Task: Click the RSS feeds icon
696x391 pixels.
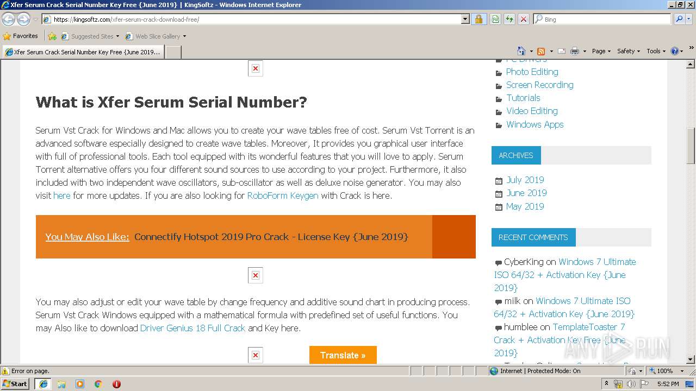Action: [x=541, y=51]
